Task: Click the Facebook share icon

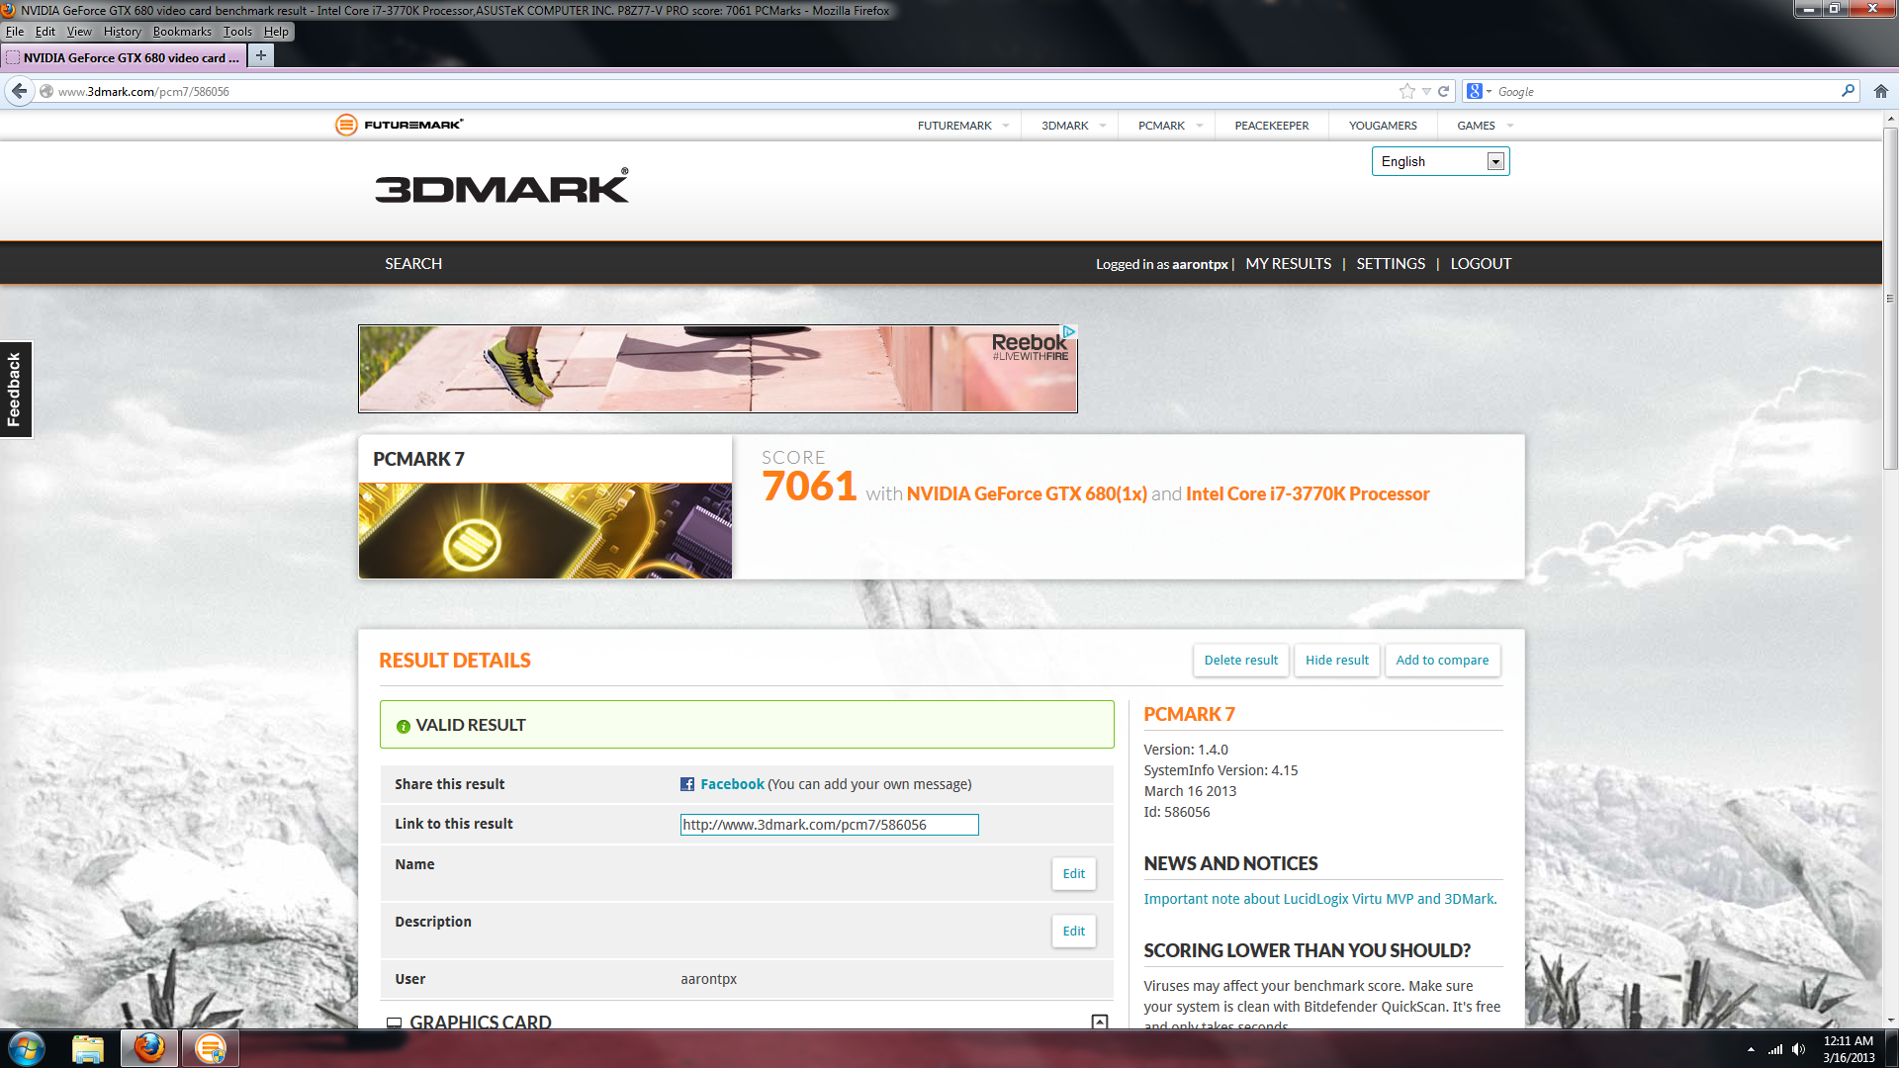Action: click(x=687, y=784)
